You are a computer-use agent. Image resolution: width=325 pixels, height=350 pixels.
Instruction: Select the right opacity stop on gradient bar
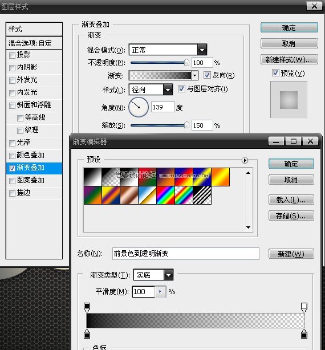304,307
